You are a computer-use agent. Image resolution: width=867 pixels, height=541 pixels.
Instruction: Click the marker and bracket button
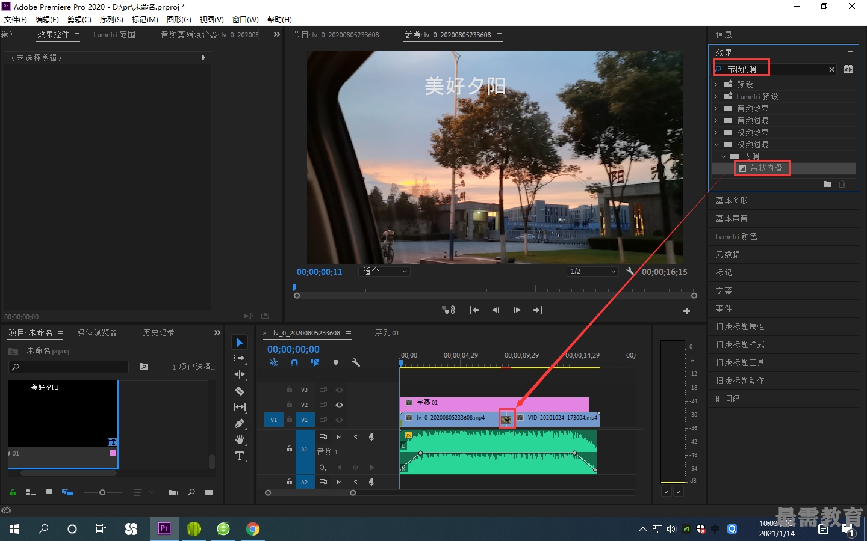(449, 310)
